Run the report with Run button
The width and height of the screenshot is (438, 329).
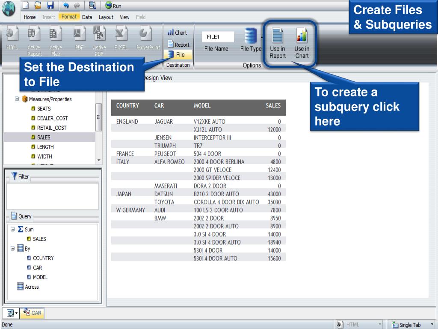coord(113,6)
